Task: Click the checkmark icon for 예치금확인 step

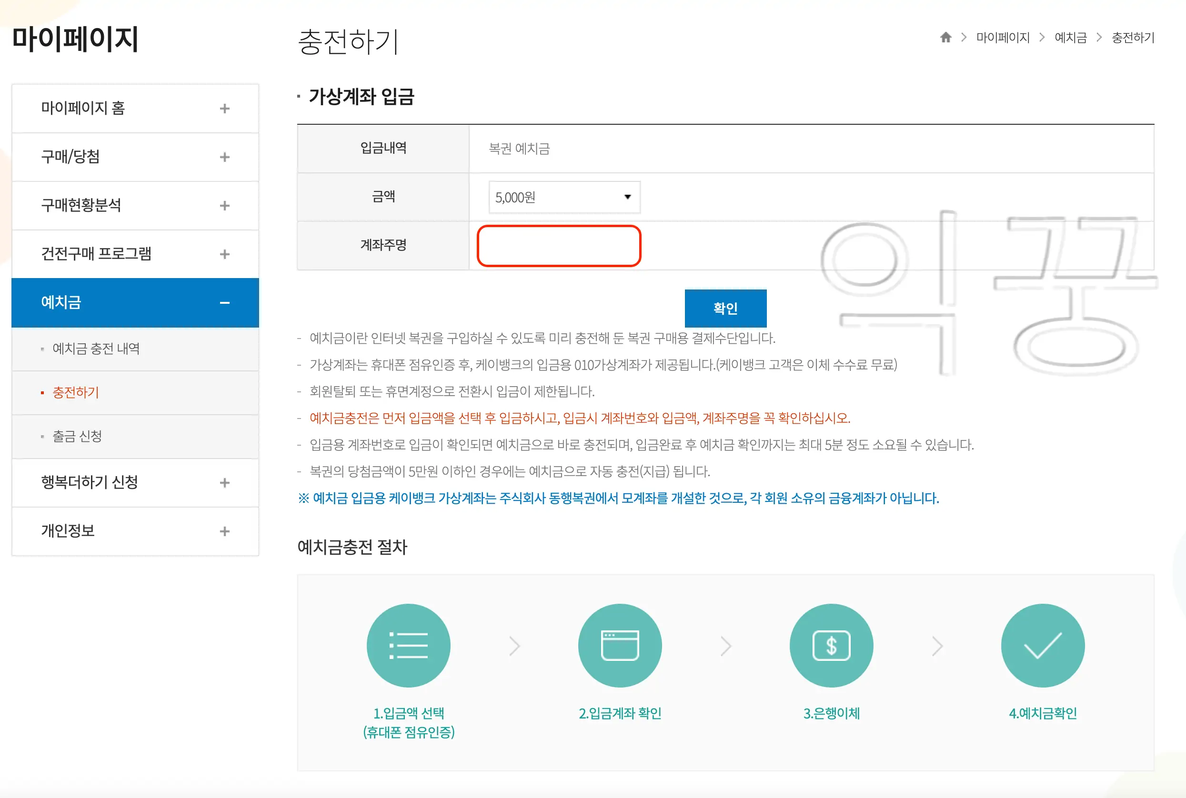Action: (1043, 645)
